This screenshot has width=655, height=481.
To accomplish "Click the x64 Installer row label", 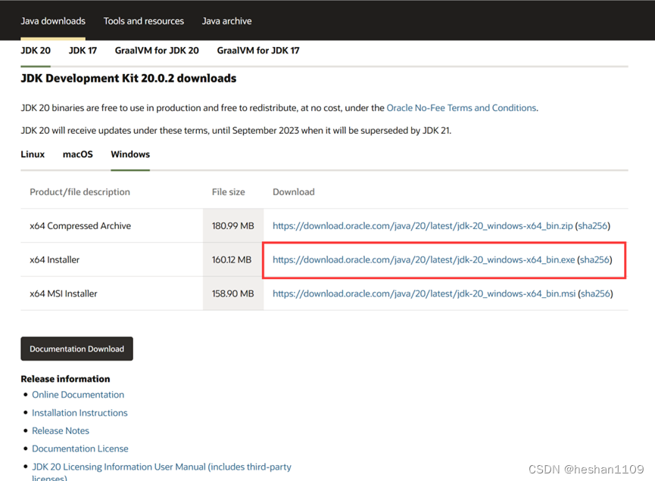I will point(55,259).
